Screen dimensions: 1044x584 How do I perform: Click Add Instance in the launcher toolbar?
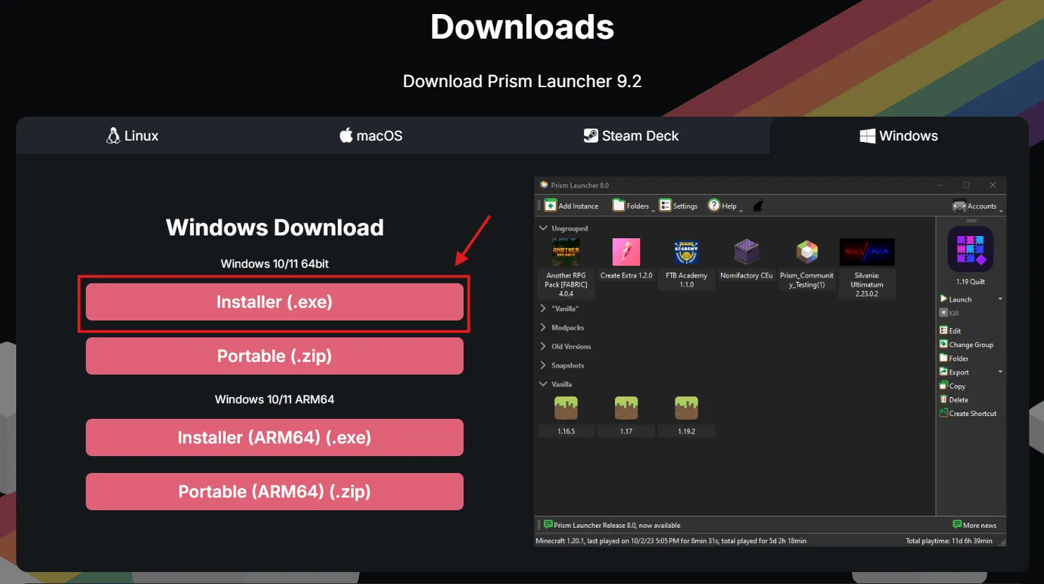[x=571, y=206]
